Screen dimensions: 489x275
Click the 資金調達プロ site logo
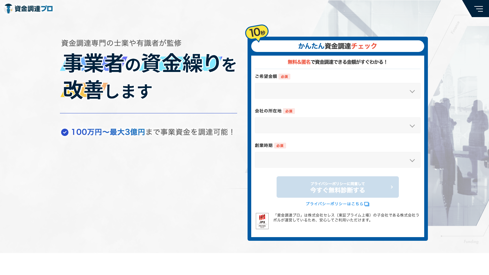click(x=28, y=9)
